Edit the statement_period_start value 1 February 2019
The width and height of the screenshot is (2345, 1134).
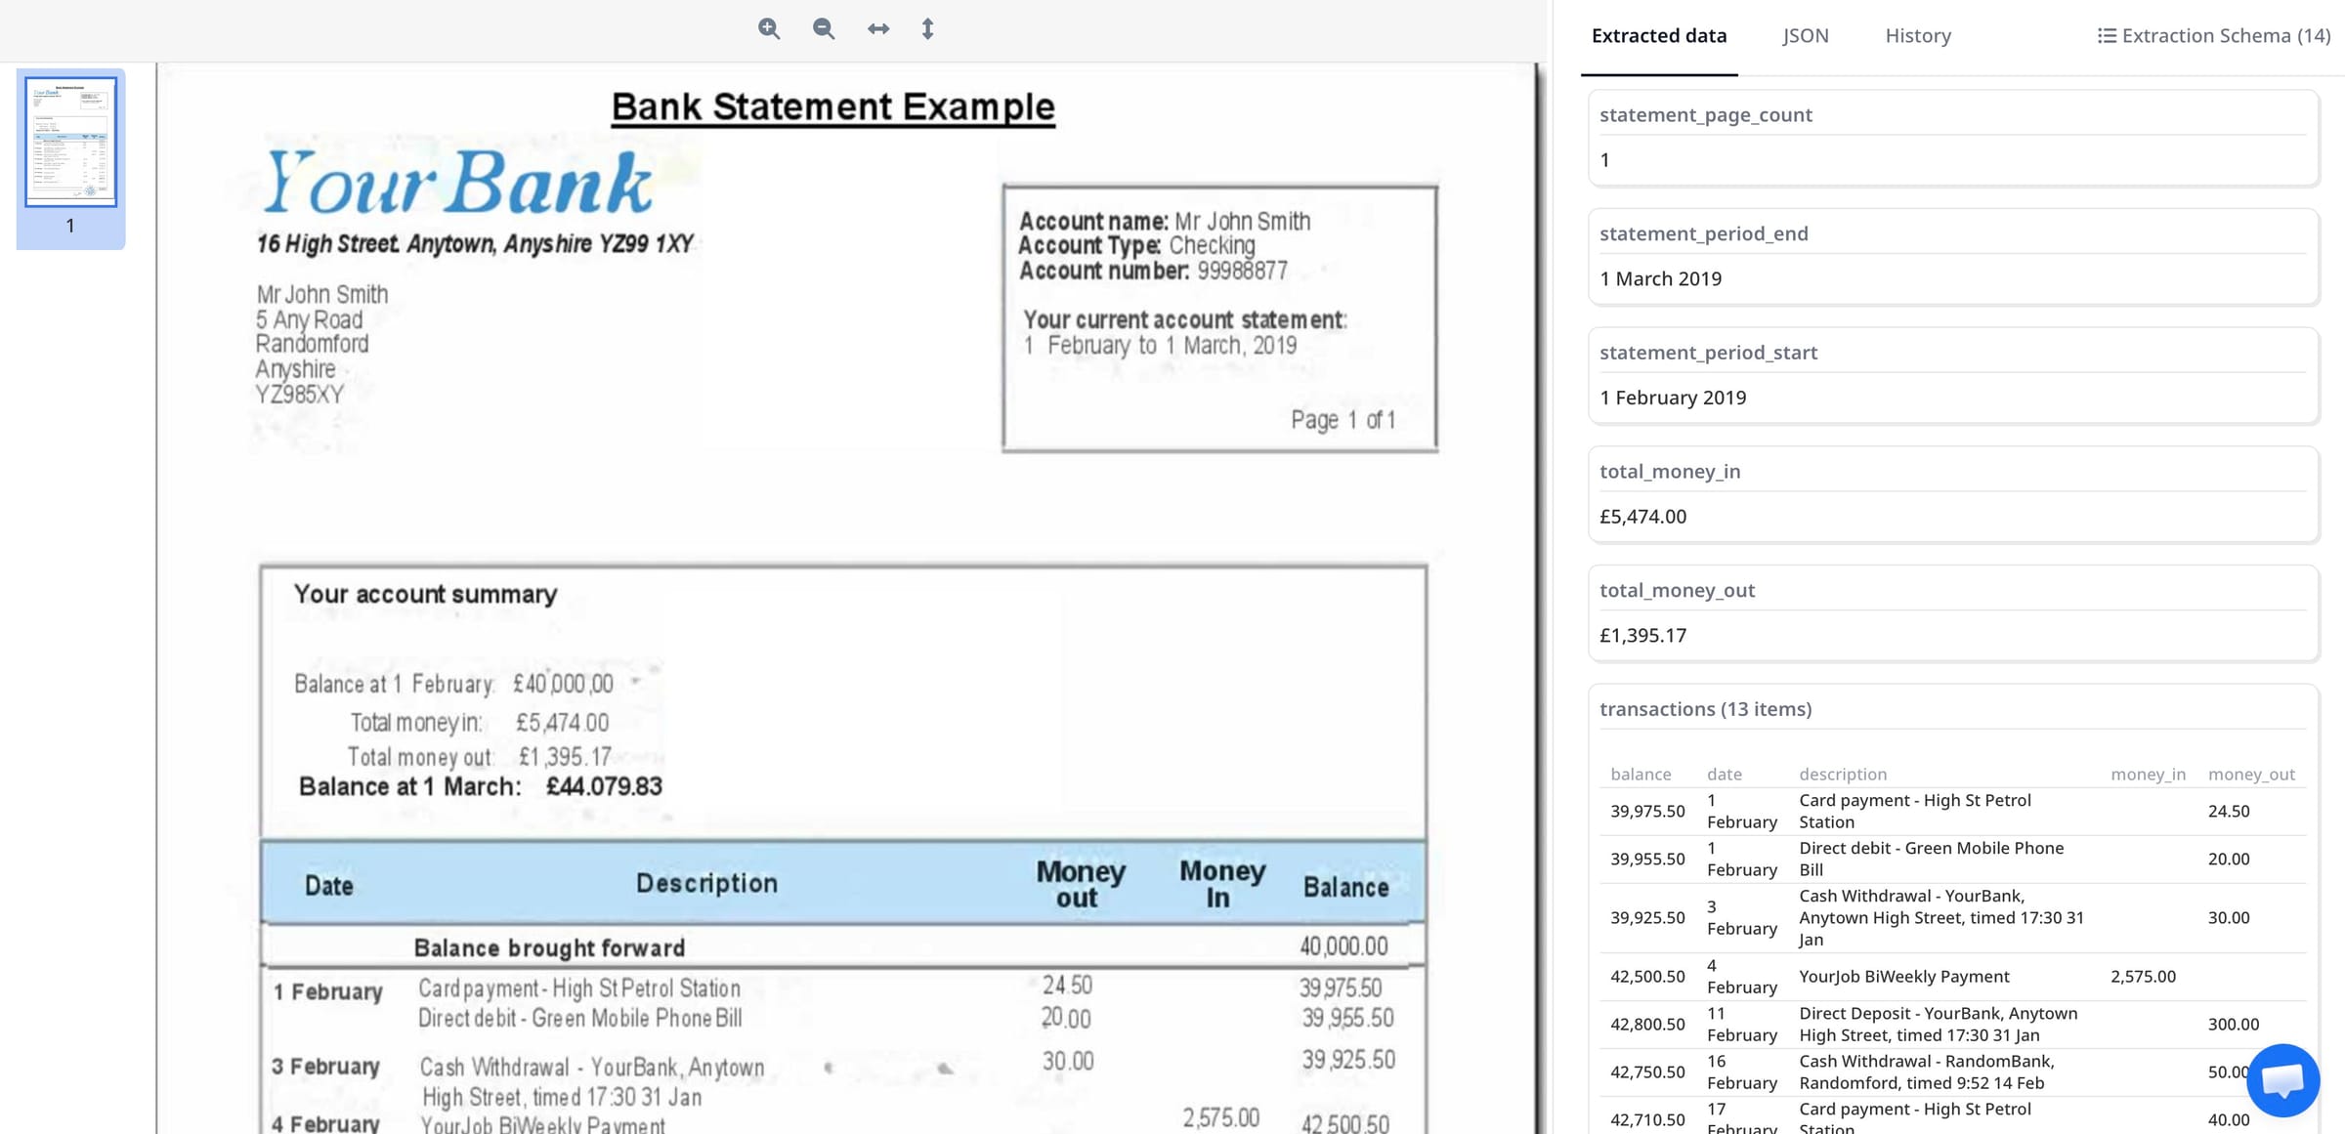point(1953,398)
